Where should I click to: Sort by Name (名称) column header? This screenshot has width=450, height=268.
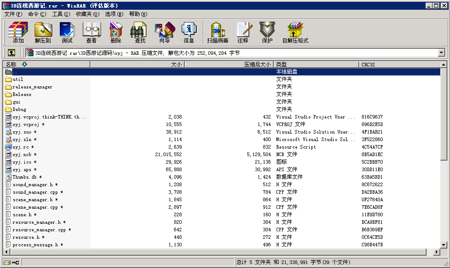[44, 65]
